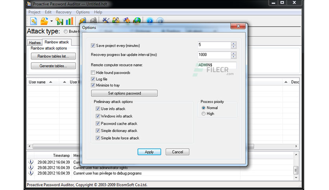Click sort arrow beside Desc column

(x=286, y=82)
